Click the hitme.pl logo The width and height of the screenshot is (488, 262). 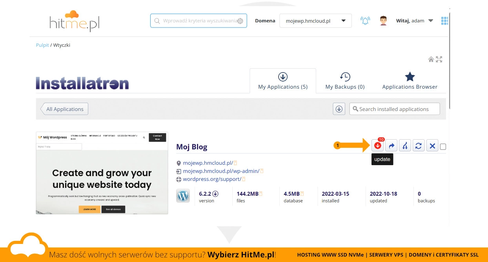pyautogui.click(x=75, y=21)
